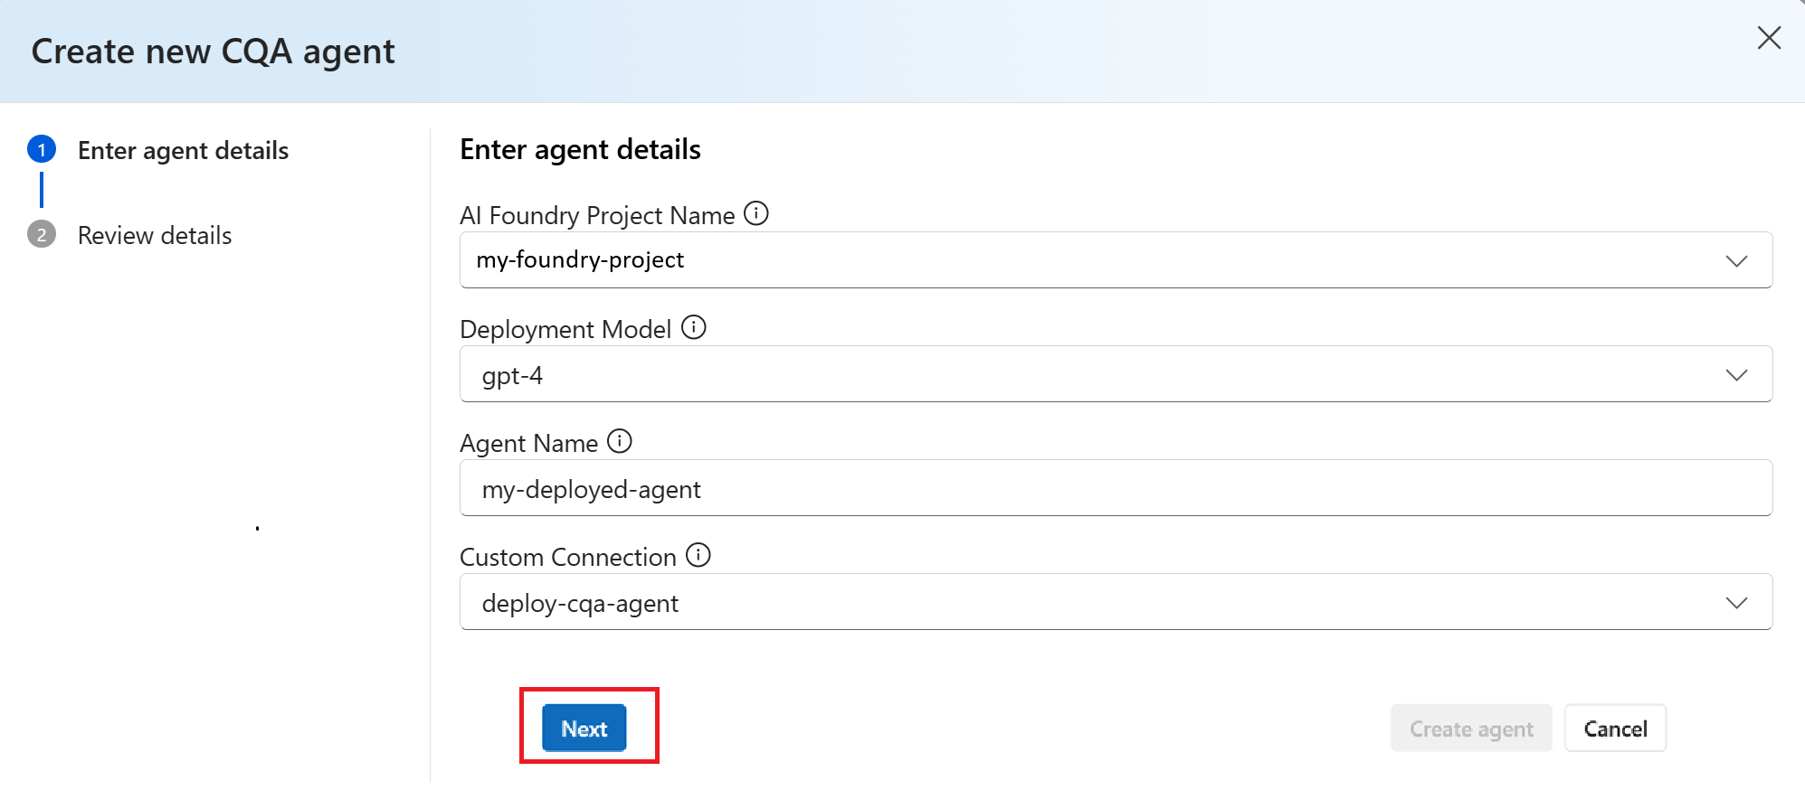Image resolution: width=1805 pixels, height=809 pixels.
Task: Click the Cancel button
Action: 1615,729
